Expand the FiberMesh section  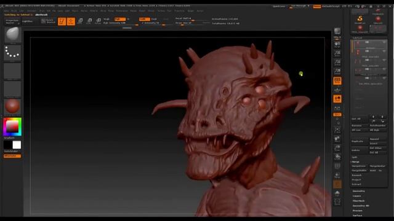coord(358,201)
